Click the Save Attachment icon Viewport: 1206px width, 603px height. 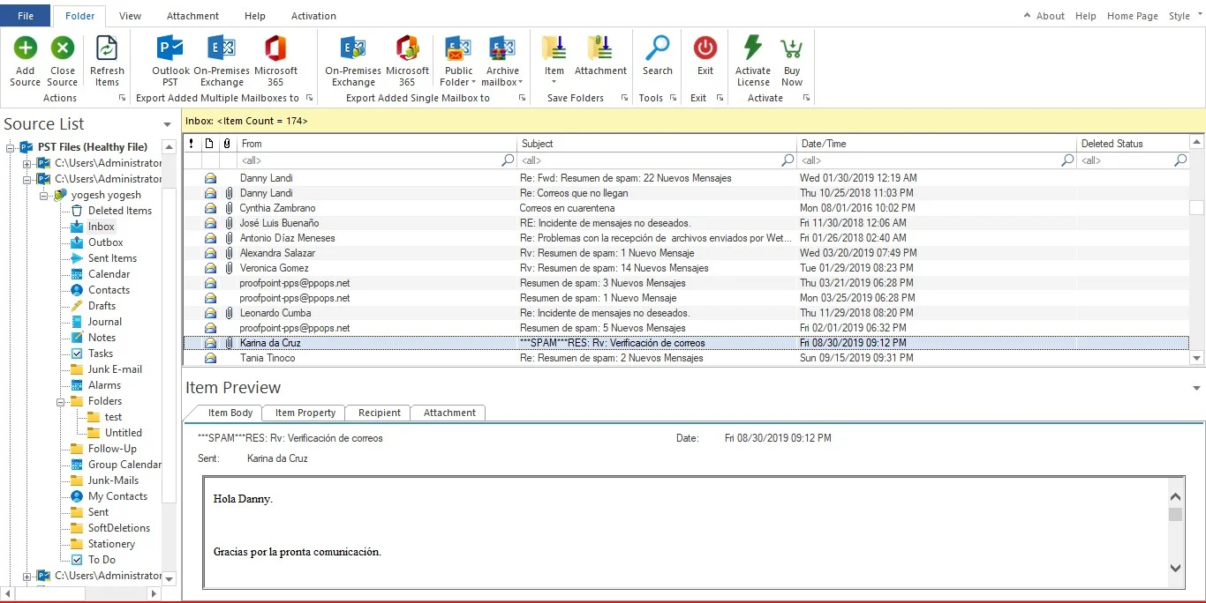pos(600,48)
